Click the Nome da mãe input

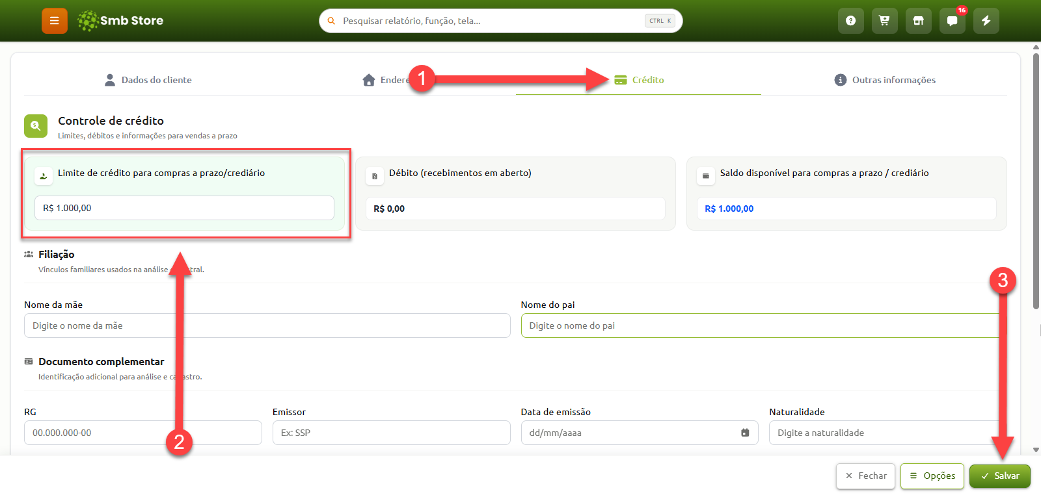267,325
